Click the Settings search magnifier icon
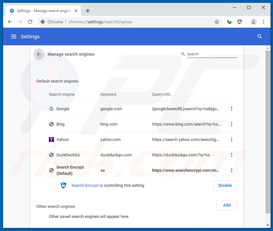The width and height of the screenshot is (273, 231). [x=260, y=37]
